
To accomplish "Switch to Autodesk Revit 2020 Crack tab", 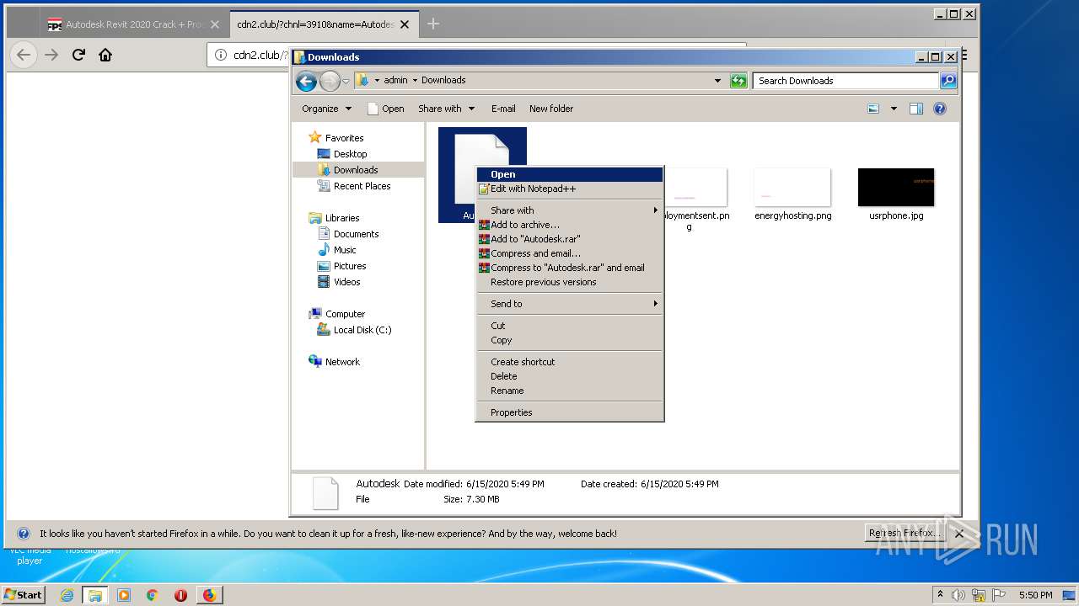I will pos(134,24).
